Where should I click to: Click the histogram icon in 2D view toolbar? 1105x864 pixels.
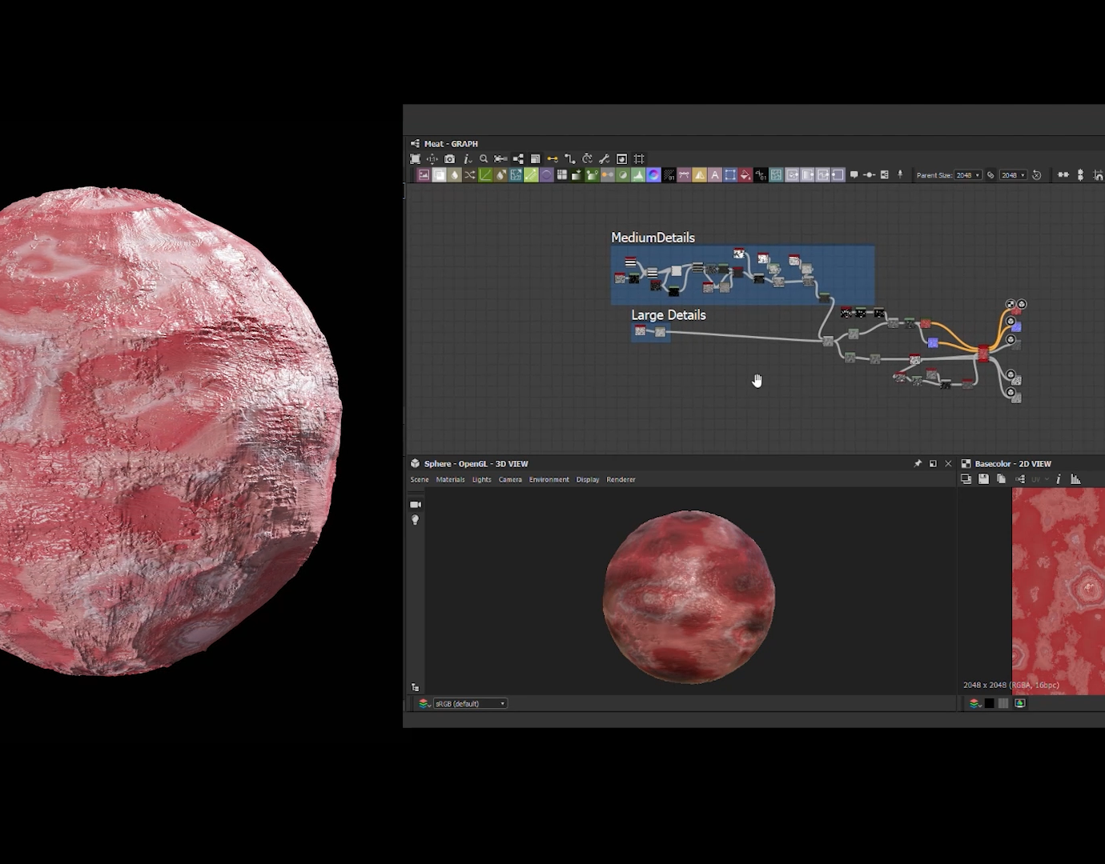(x=1075, y=479)
